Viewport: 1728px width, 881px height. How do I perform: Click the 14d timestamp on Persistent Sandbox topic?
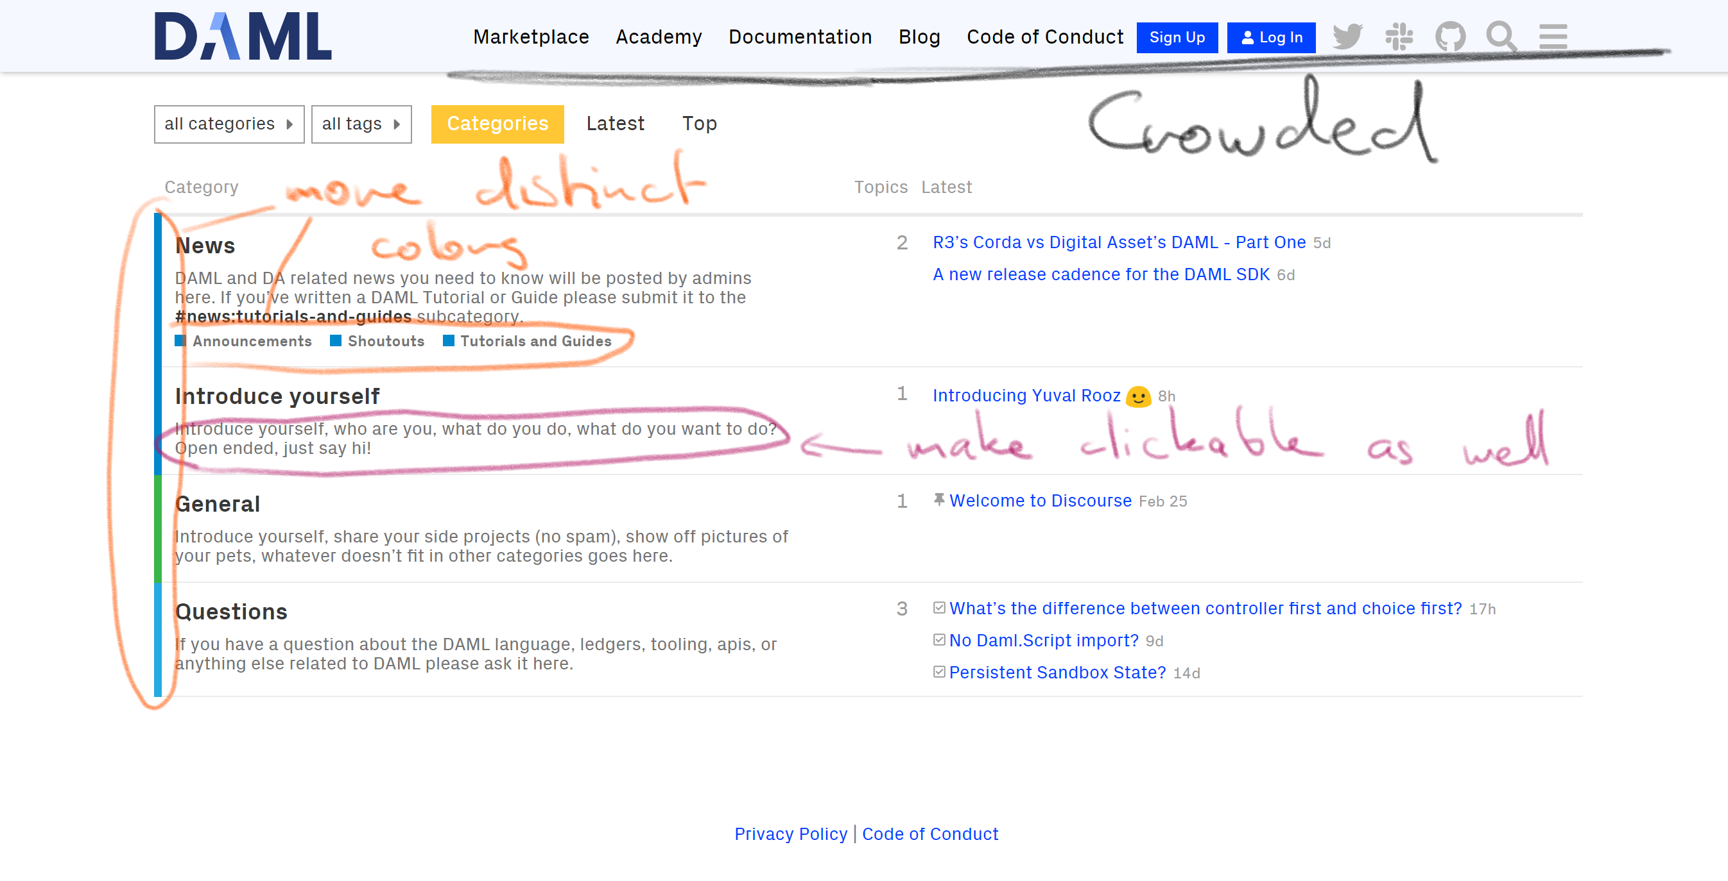[1187, 673]
